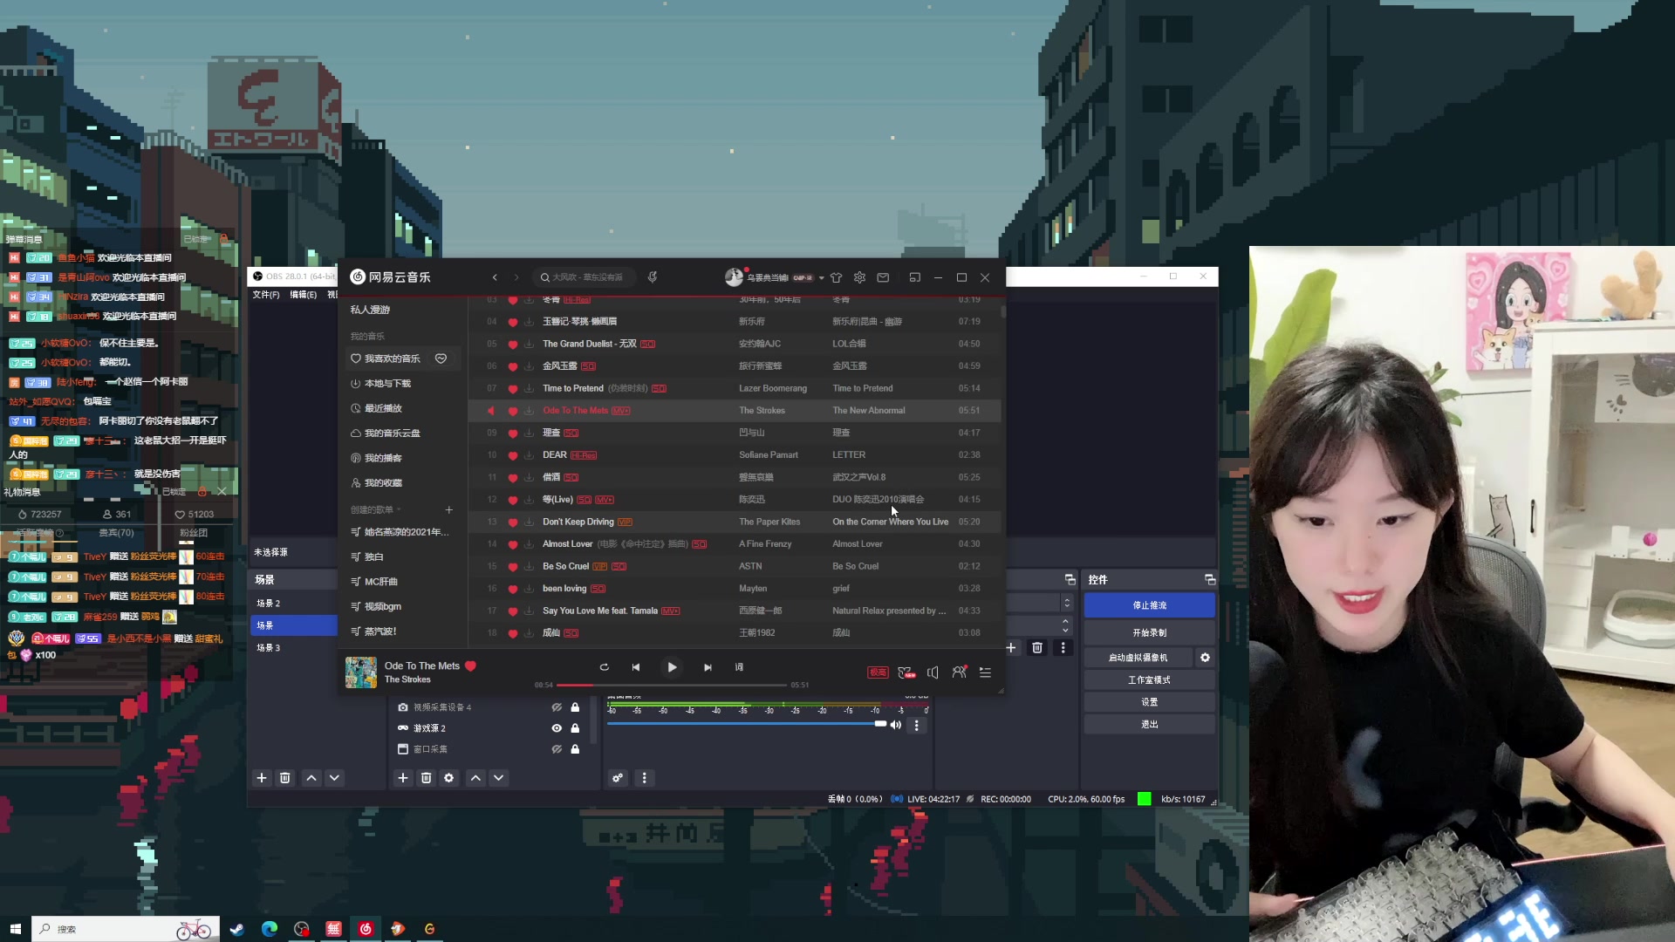Screen dimensions: 1675x942
Task: Move selected source up in OBS
Action: point(475,778)
